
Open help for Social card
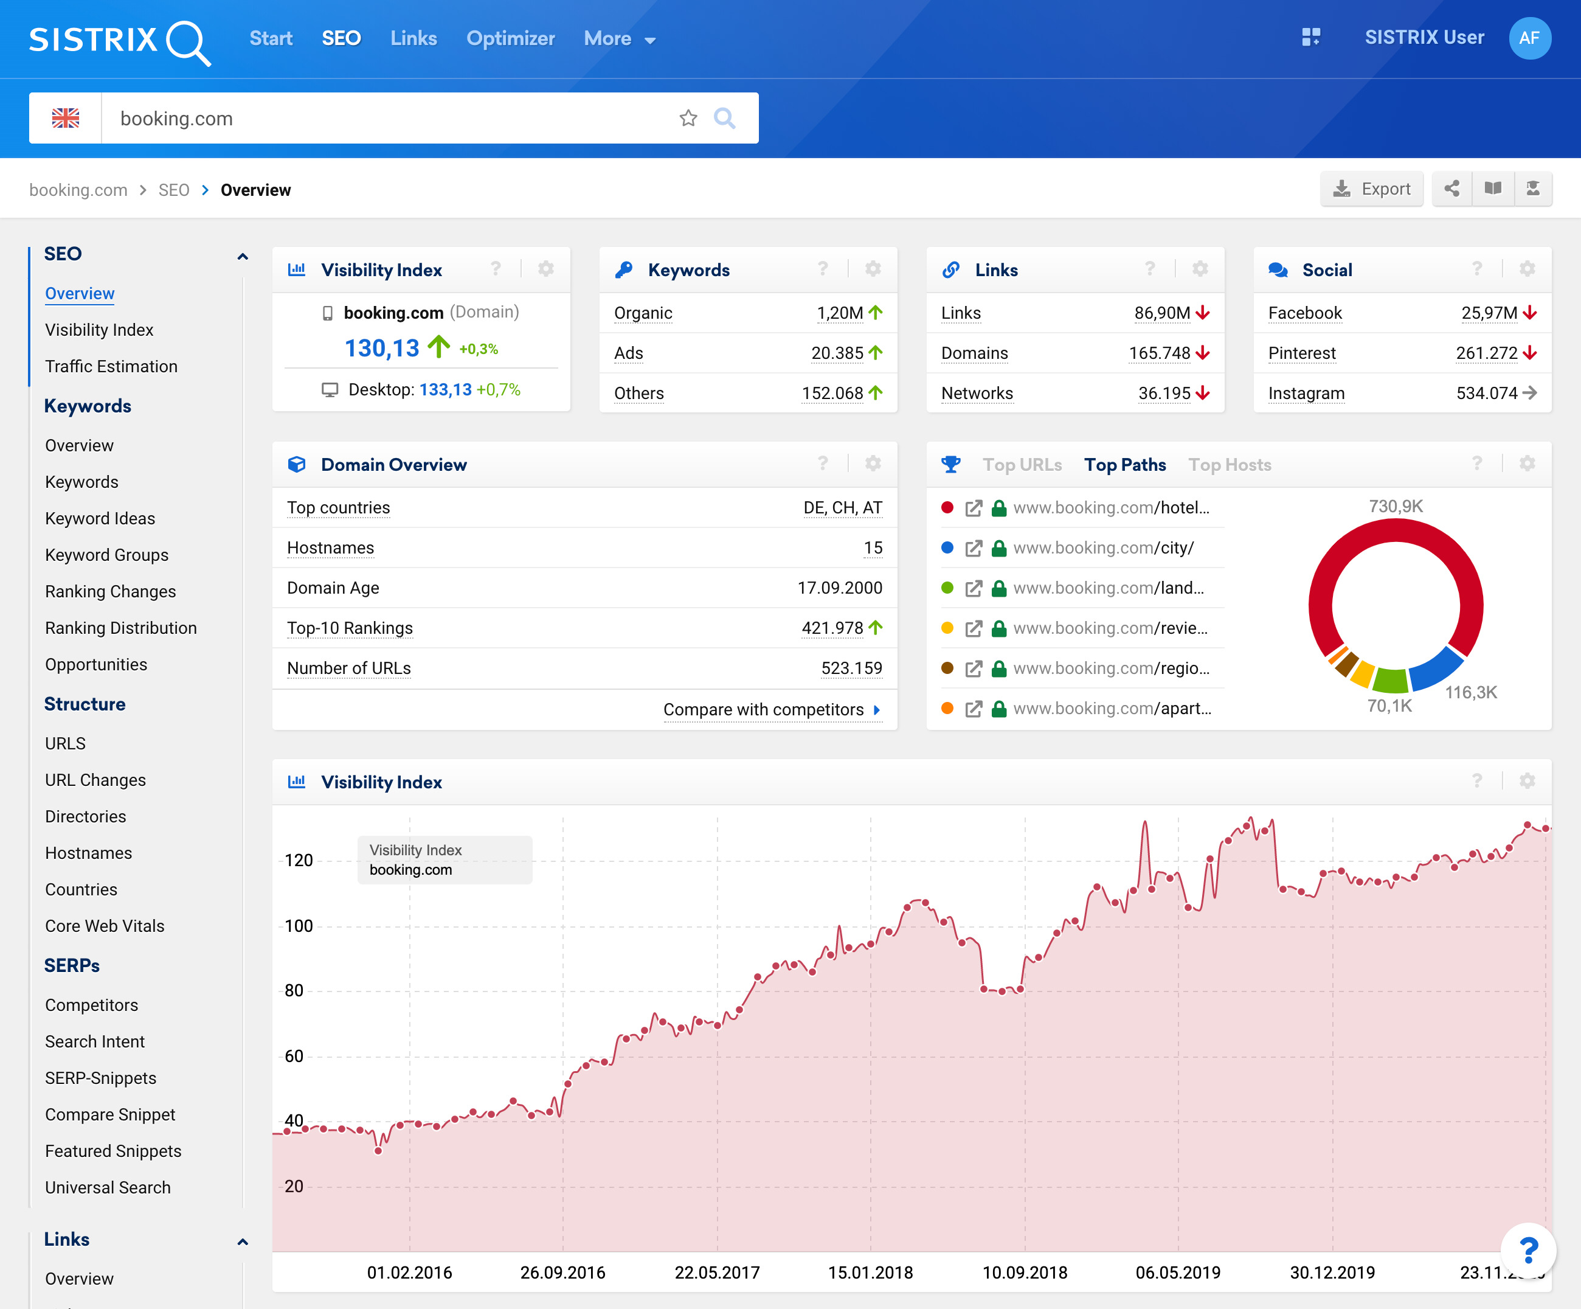1477,269
